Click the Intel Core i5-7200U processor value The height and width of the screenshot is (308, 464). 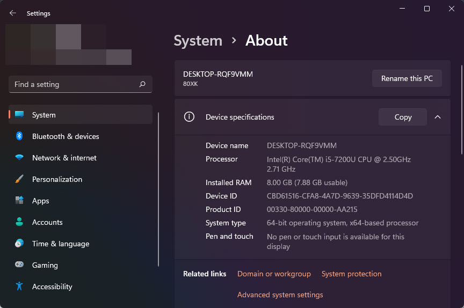point(338,164)
